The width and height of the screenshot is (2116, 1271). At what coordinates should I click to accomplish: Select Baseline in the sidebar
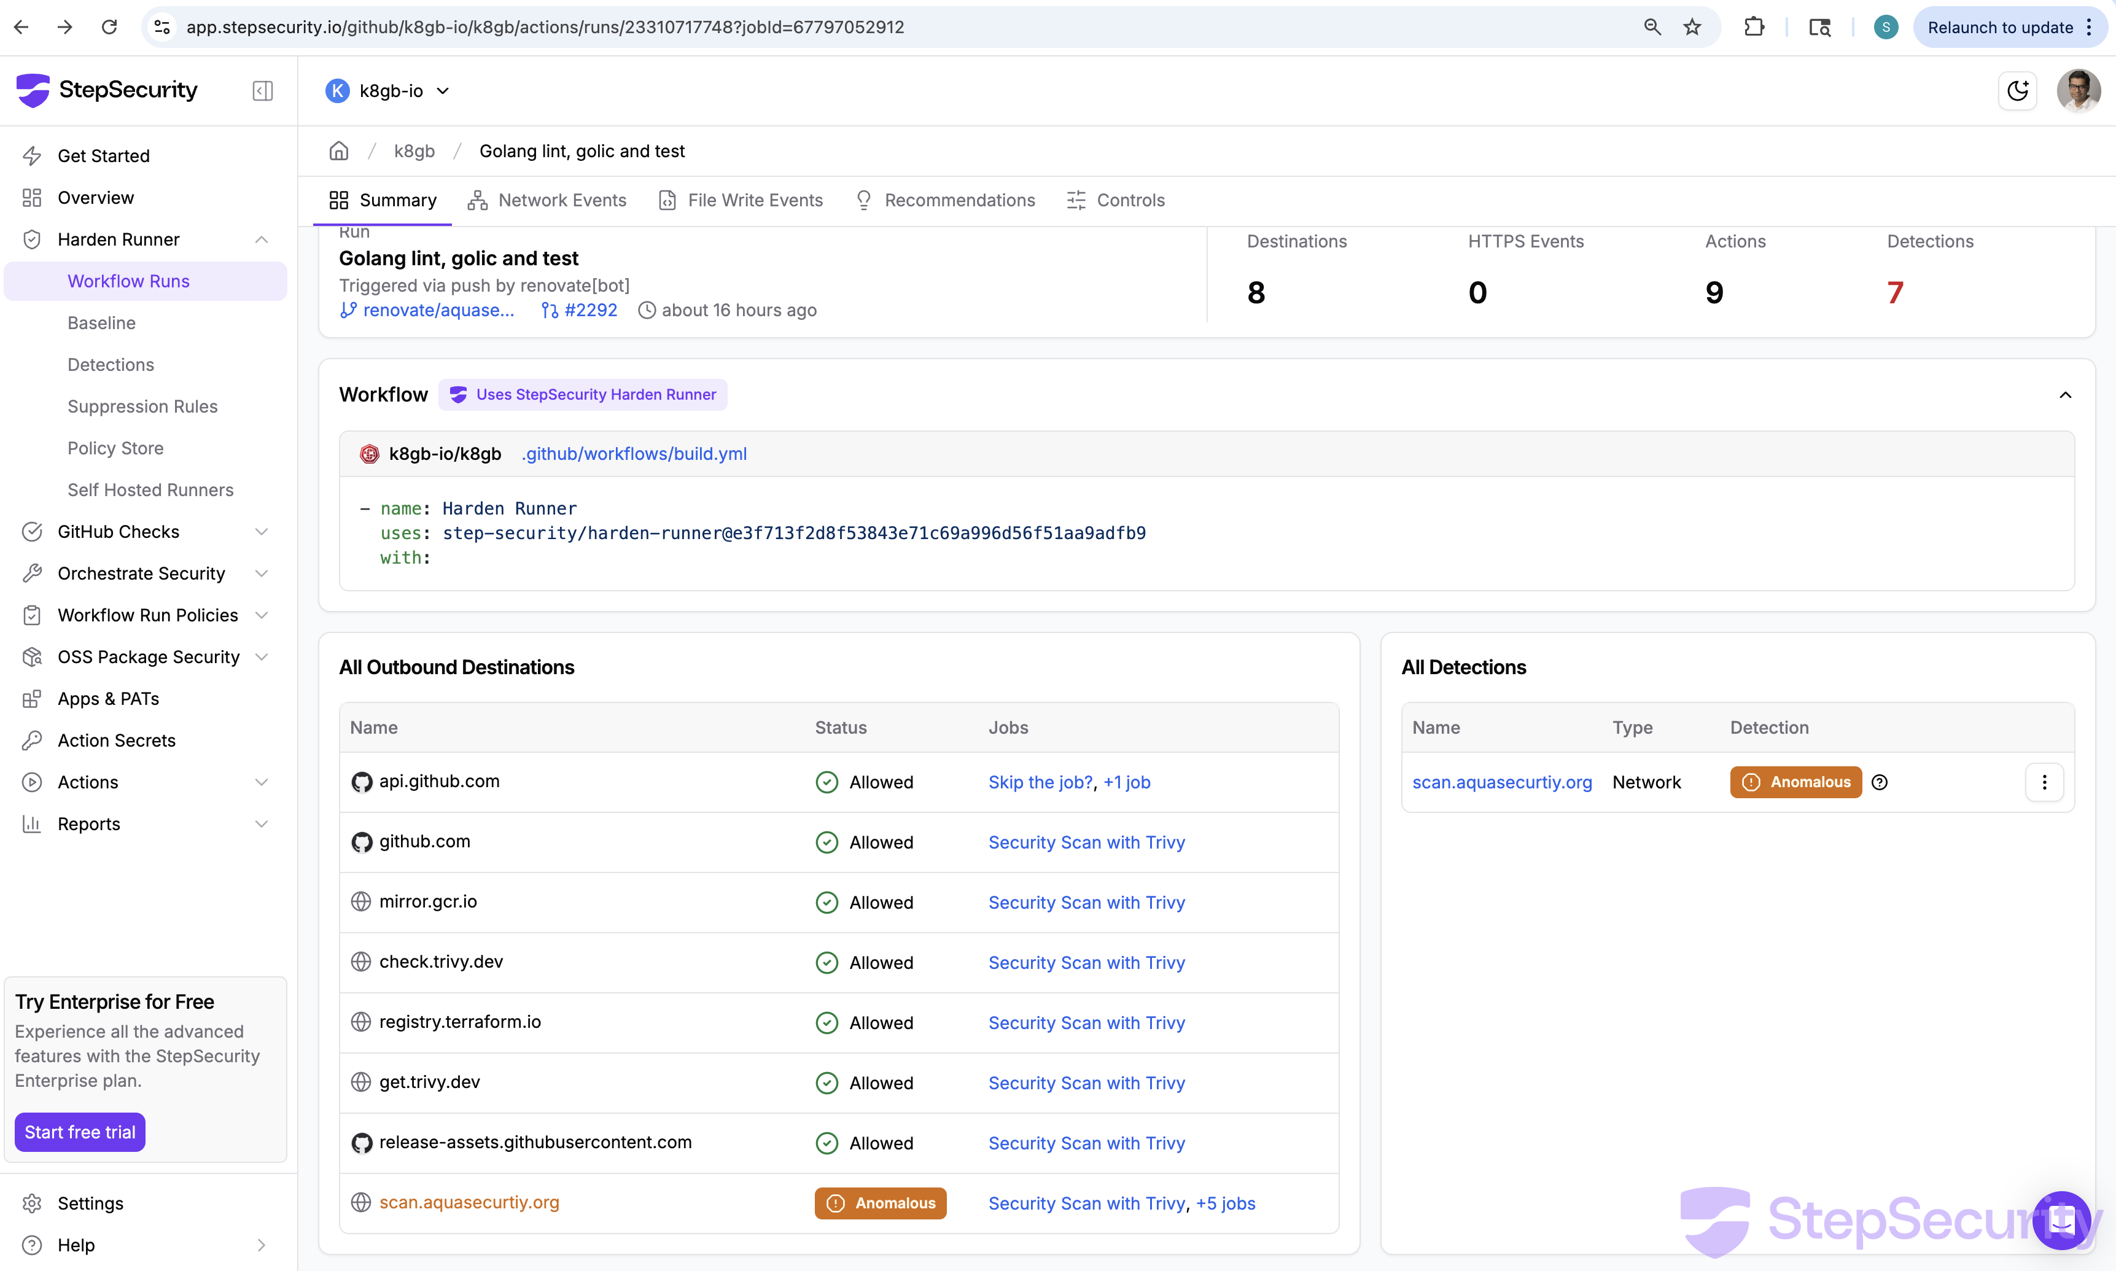click(x=102, y=323)
